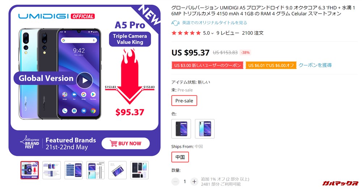View the tilted phone gallery thumbnail

118,170
